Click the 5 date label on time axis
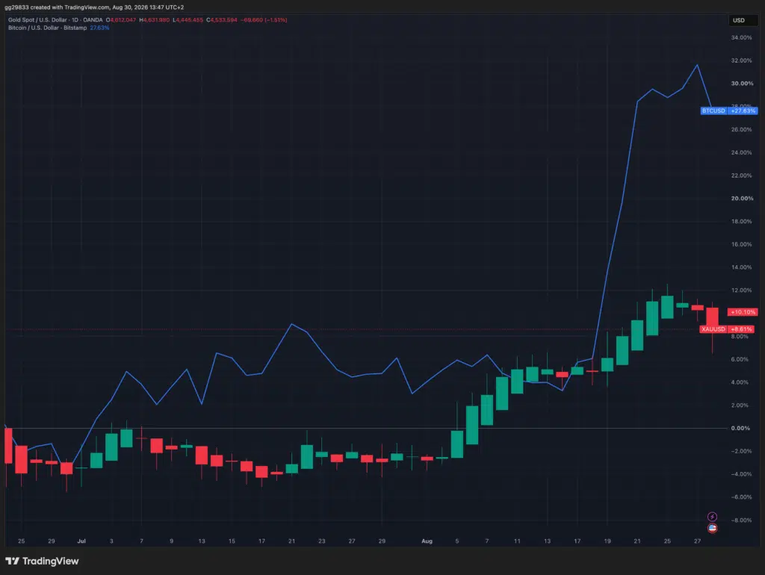765x575 pixels. click(457, 541)
